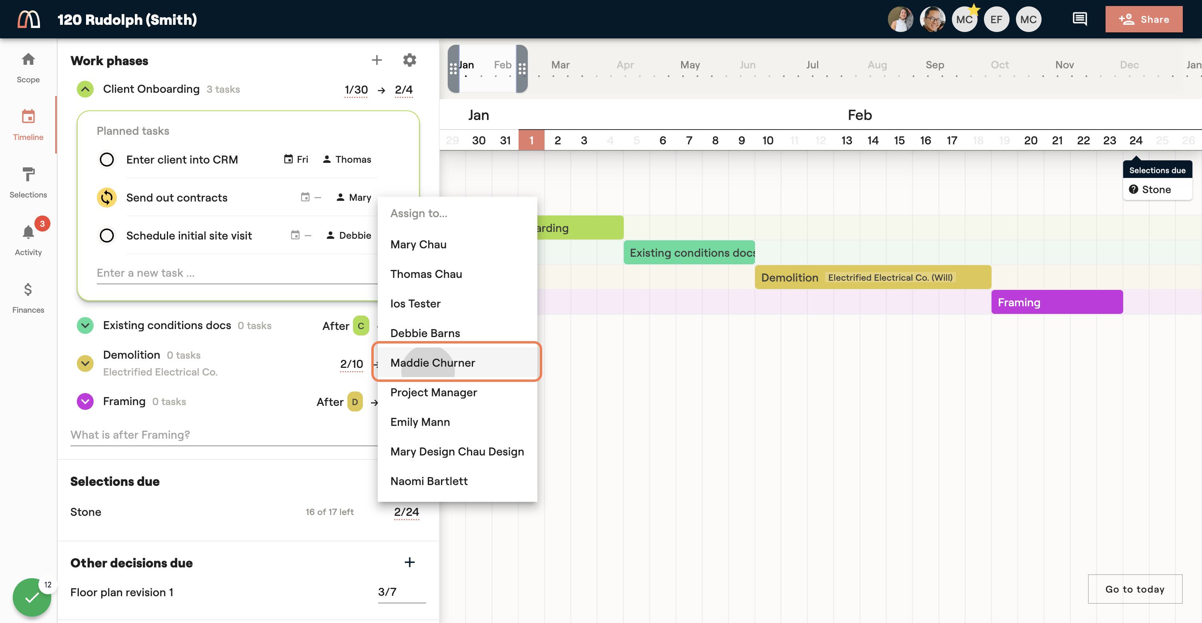Assign task to Maddie Churner
This screenshot has width=1202, height=623.
click(x=457, y=363)
